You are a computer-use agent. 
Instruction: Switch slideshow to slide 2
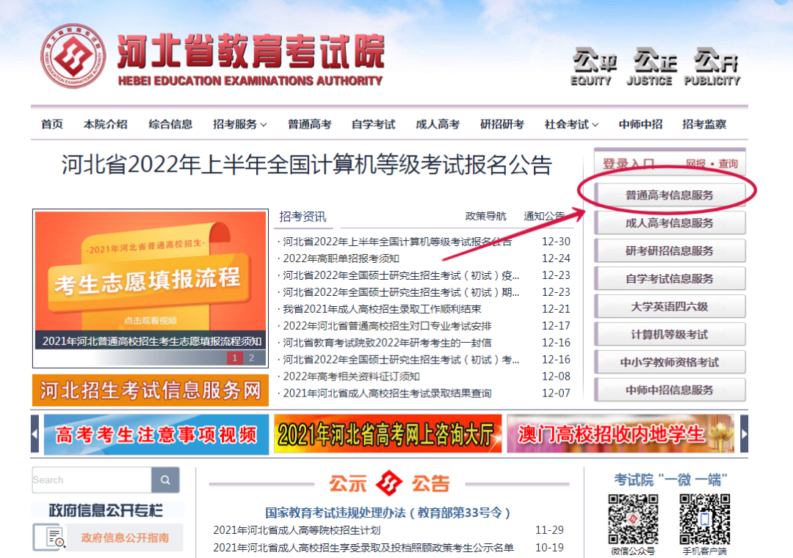point(251,358)
